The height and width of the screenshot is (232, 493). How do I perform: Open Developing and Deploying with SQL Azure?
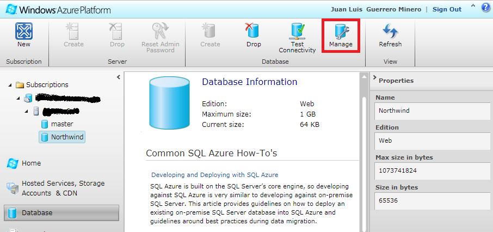pyautogui.click(x=214, y=175)
